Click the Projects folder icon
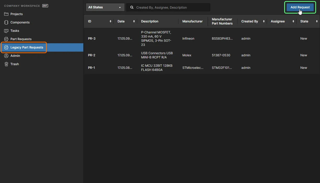This screenshot has height=183, width=320. coord(6,14)
